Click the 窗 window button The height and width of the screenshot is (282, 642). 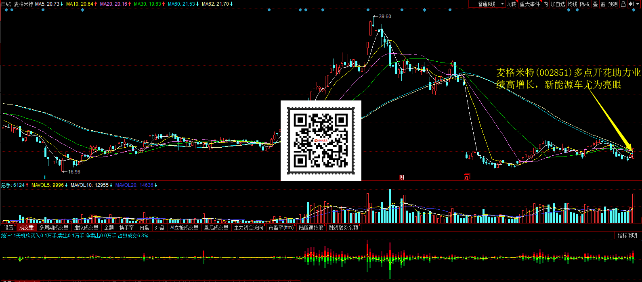603,4
